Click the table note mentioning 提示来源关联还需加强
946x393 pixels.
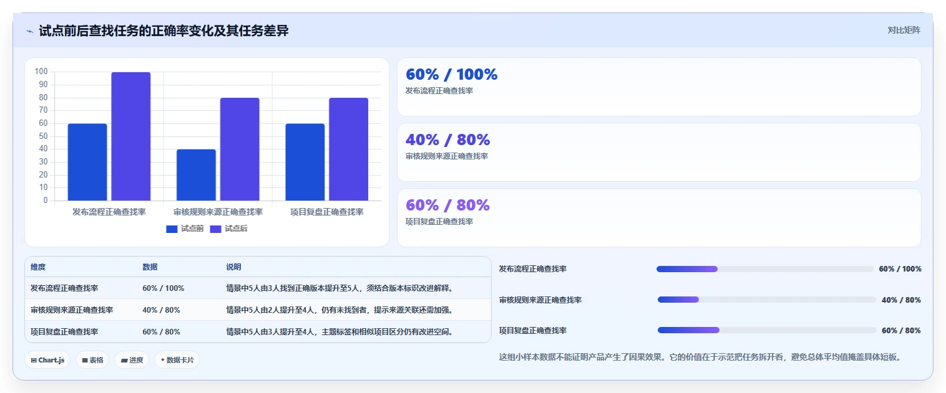point(339,310)
